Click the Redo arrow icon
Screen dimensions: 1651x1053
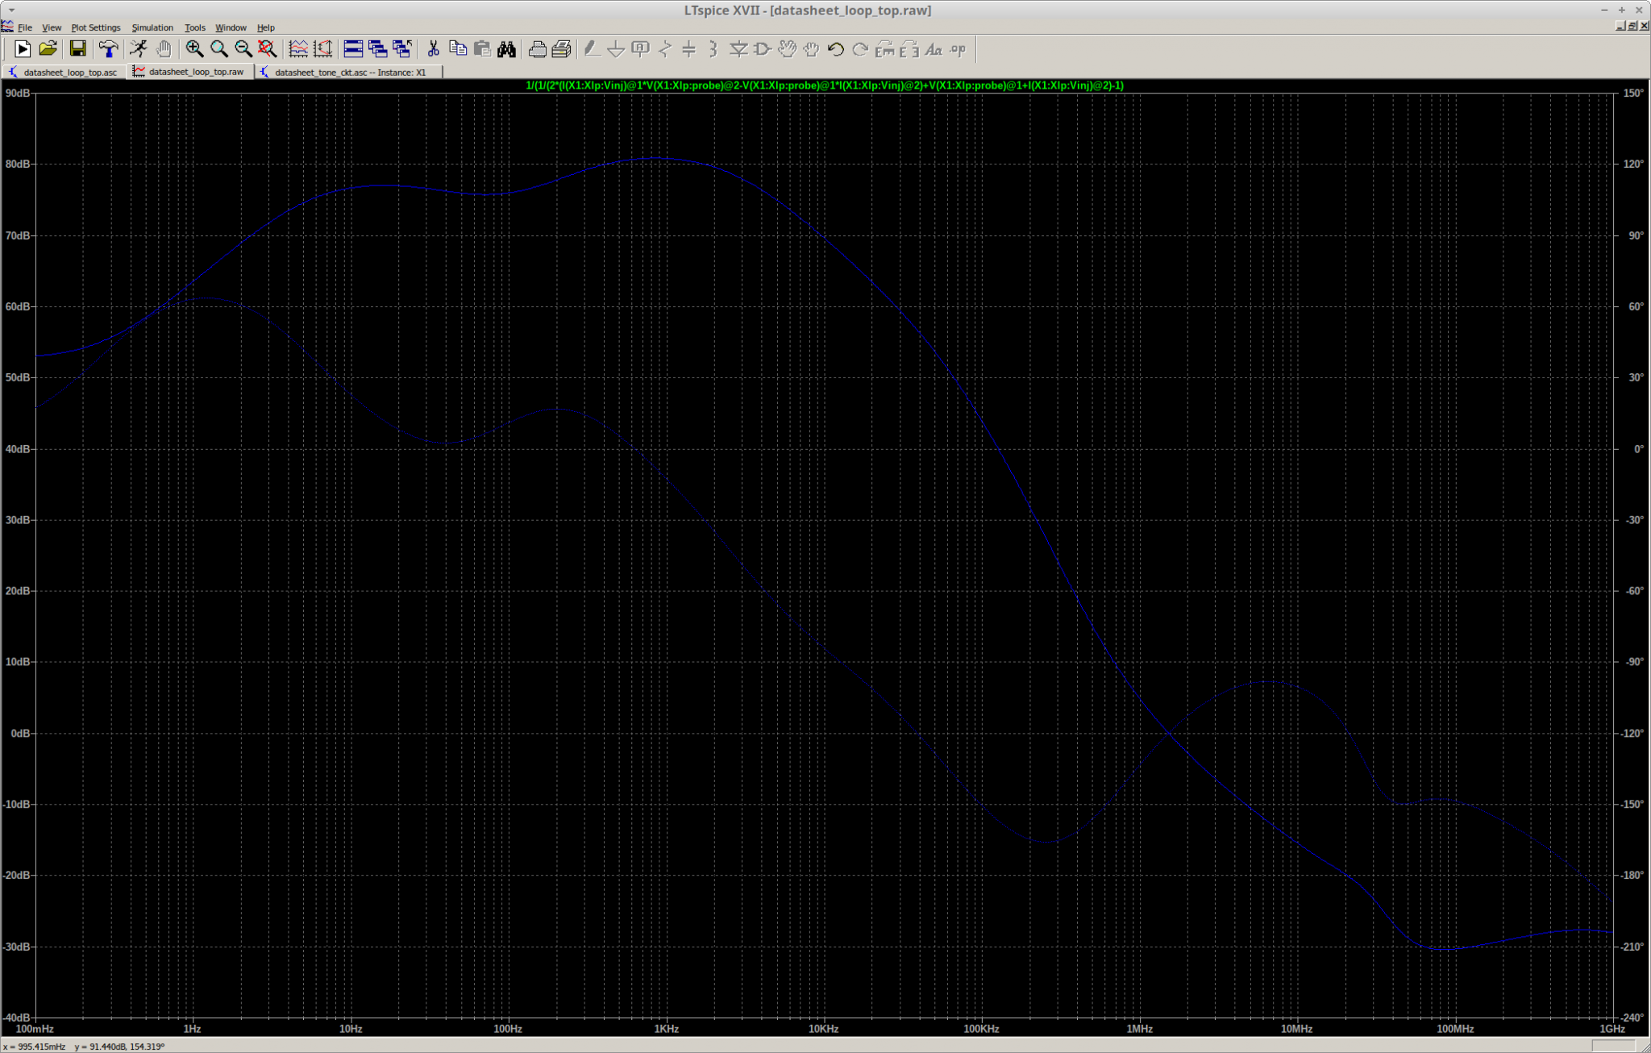(x=860, y=49)
